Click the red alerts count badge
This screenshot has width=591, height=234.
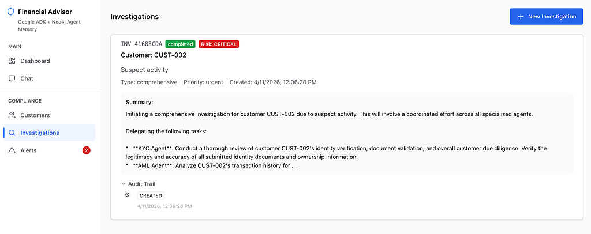(x=87, y=150)
